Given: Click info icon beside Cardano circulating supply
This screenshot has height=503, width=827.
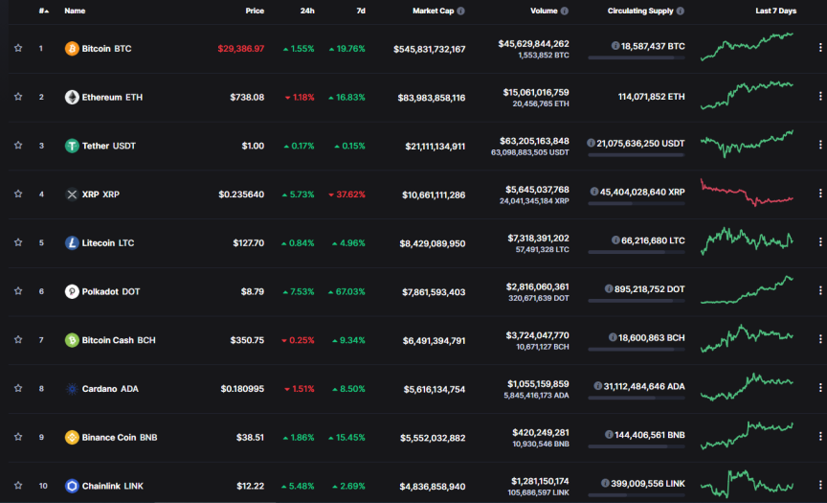Looking at the screenshot, I should click(597, 386).
